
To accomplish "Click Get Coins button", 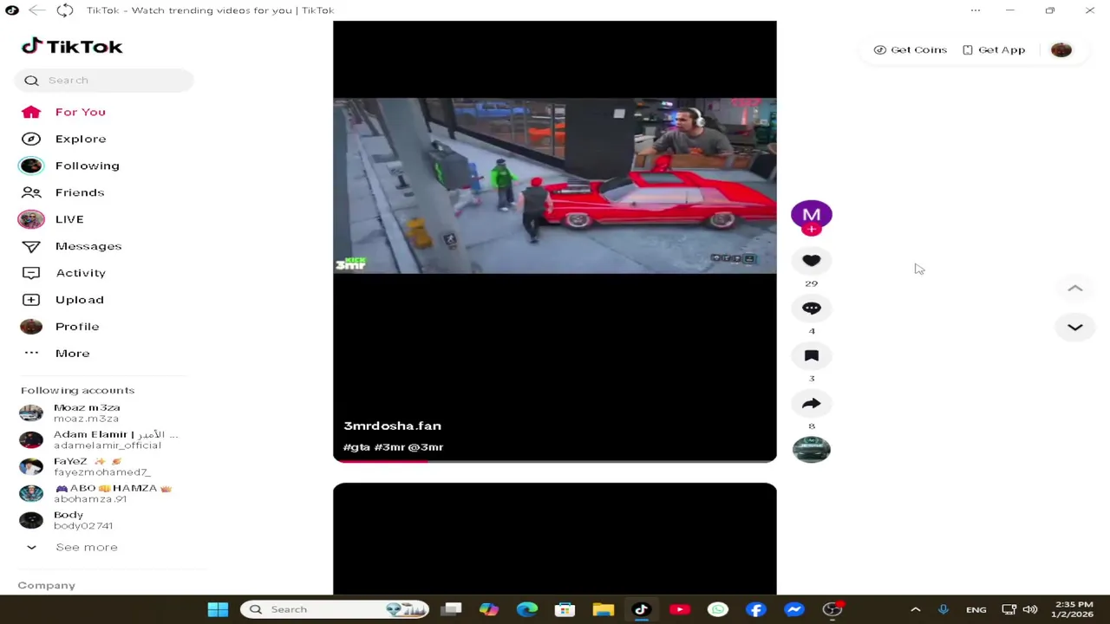I will [x=911, y=50].
